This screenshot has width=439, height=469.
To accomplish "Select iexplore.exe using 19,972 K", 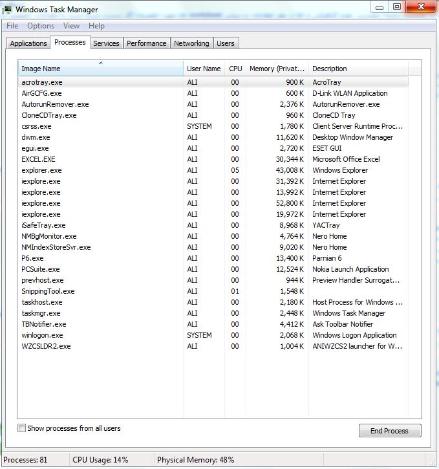I will click(x=213, y=214).
